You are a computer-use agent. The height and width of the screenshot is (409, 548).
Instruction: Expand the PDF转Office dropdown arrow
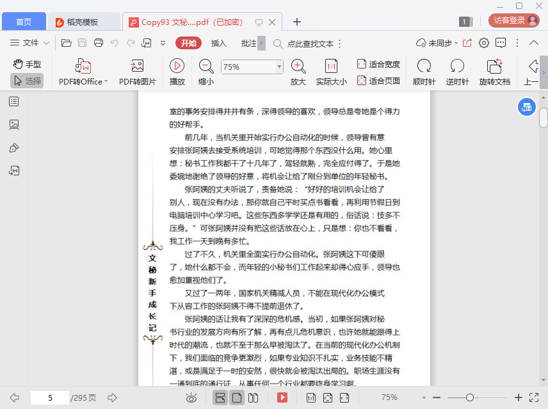click(106, 81)
